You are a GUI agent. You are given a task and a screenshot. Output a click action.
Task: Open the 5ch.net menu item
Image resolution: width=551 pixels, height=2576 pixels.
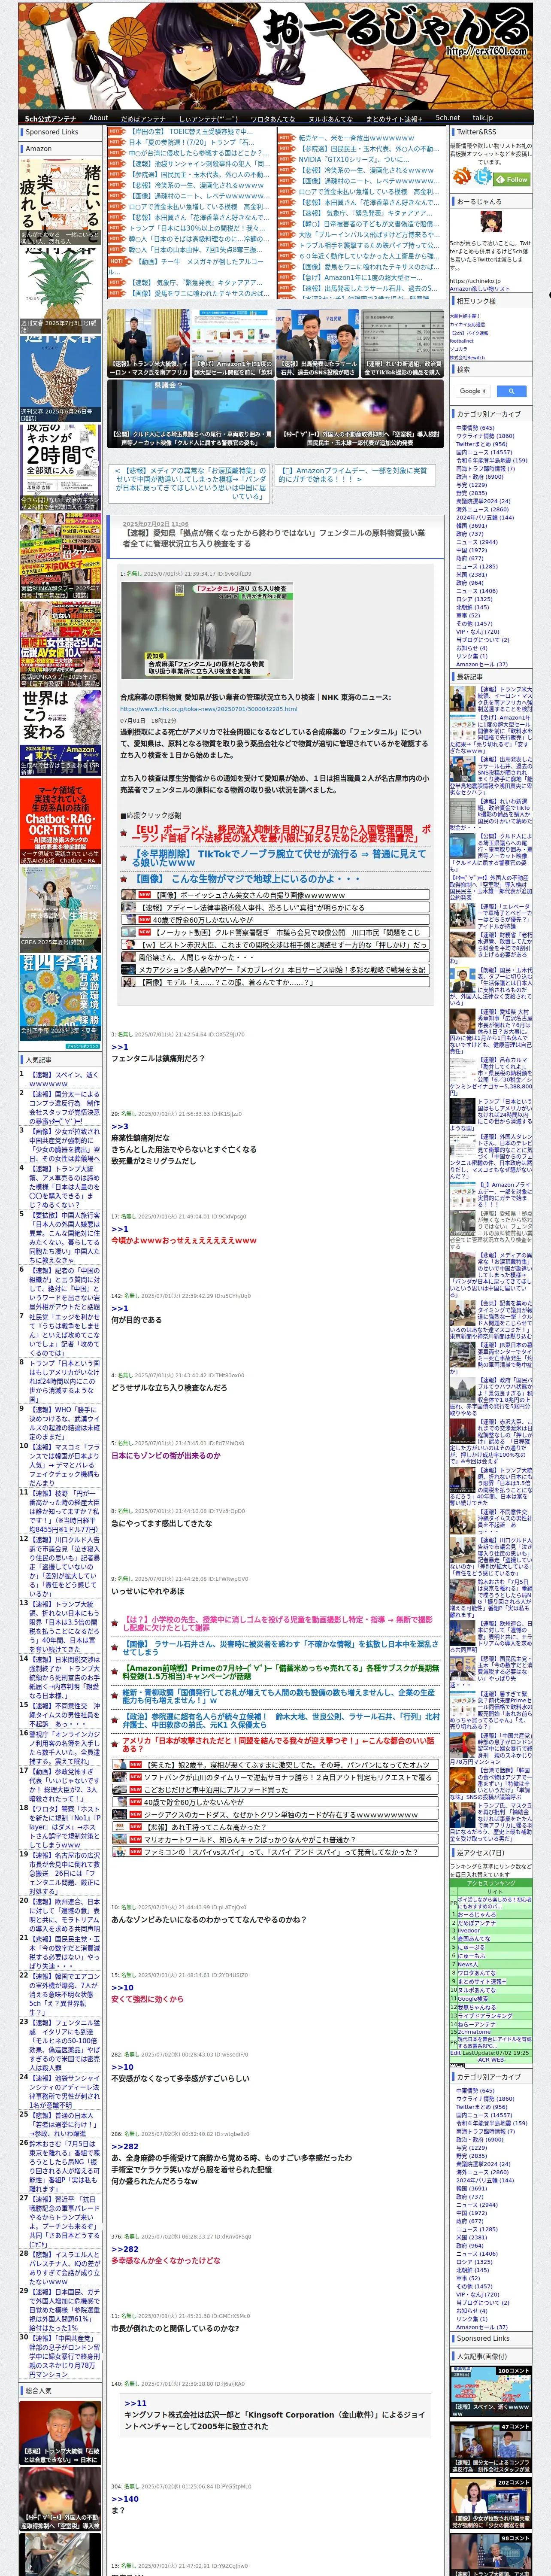448,118
